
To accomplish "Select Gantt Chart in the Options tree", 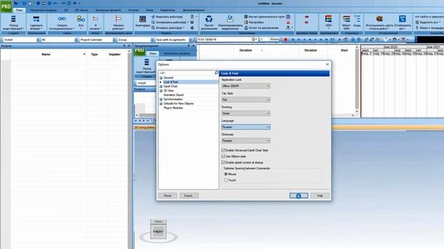I will [171, 86].
